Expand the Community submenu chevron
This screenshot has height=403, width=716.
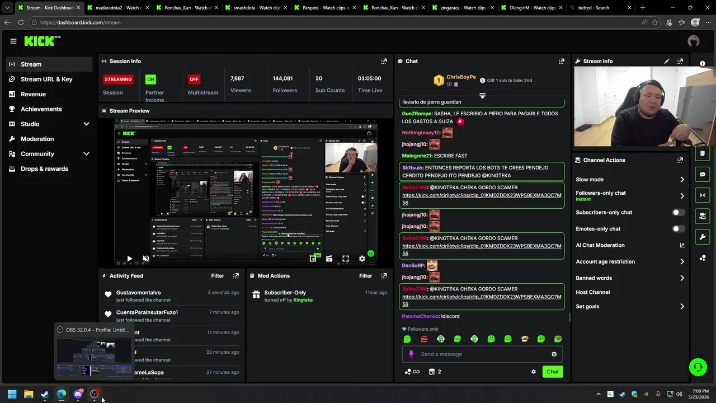click(86, 154)
